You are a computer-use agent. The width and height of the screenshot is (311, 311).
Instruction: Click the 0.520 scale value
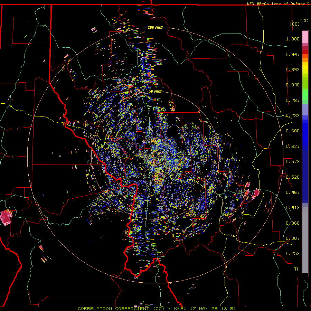[293, 177]
